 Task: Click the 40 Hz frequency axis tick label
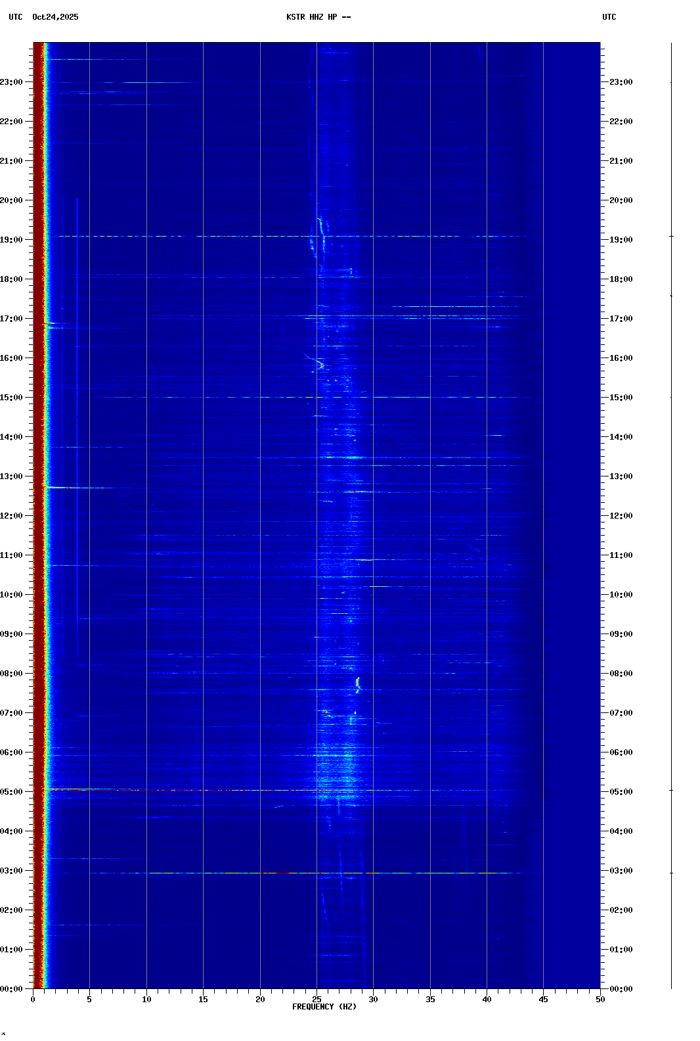tap(487, 1000)
